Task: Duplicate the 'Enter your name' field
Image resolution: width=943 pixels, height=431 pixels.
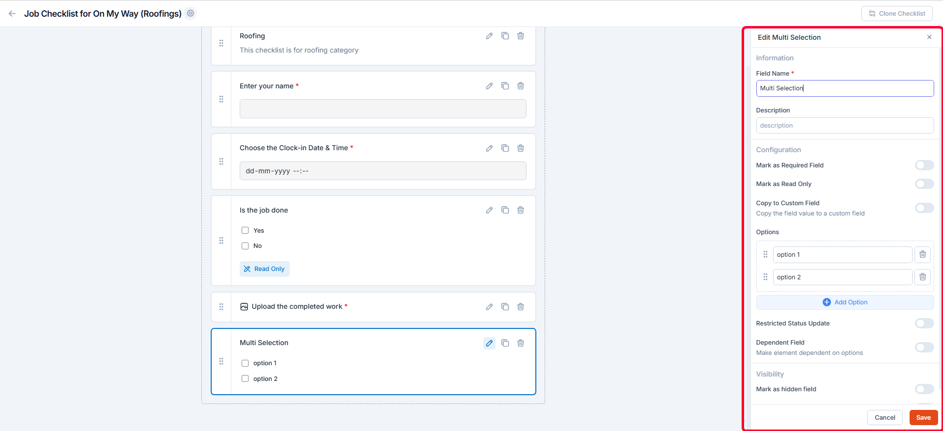Action: (x=505, y=86)
